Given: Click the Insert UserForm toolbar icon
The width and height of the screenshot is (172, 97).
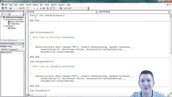Looking at the screenshot, I should [6, 8].
